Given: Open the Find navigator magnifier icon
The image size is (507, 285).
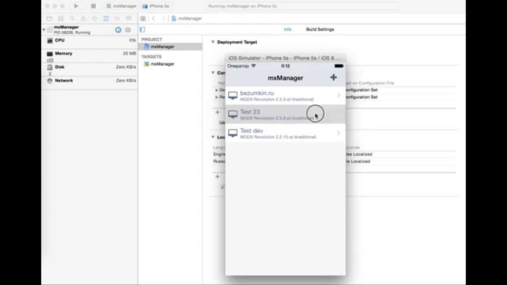Looking at the screenshot, I should 72,19.
